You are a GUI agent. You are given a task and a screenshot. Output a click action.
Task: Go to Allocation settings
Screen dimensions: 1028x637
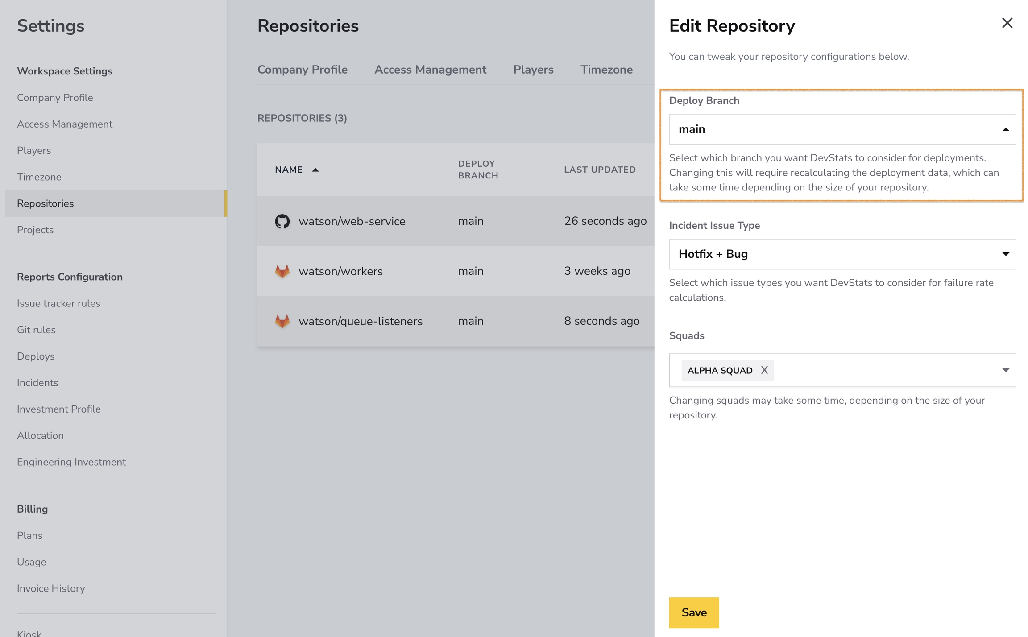tap(40, 436)
